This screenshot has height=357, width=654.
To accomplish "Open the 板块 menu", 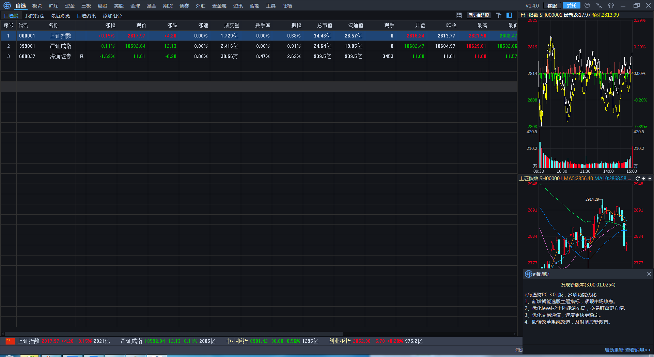I will tap(37, 6).
